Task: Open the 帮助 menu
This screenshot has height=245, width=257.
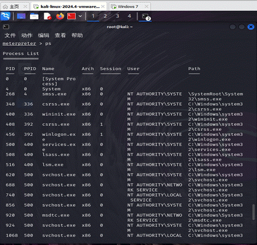Action: [x=77, y=35]
